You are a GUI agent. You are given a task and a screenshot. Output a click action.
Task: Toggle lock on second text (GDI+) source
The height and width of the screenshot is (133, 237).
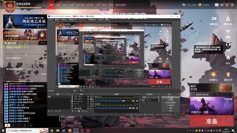click(x=91, y=99)
